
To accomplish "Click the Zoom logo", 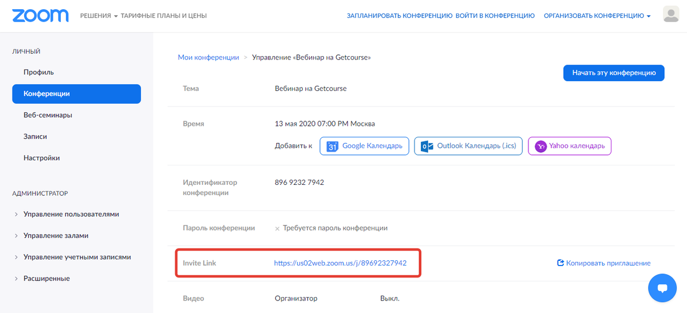I will pyautogui.click(x=40, y=15).
